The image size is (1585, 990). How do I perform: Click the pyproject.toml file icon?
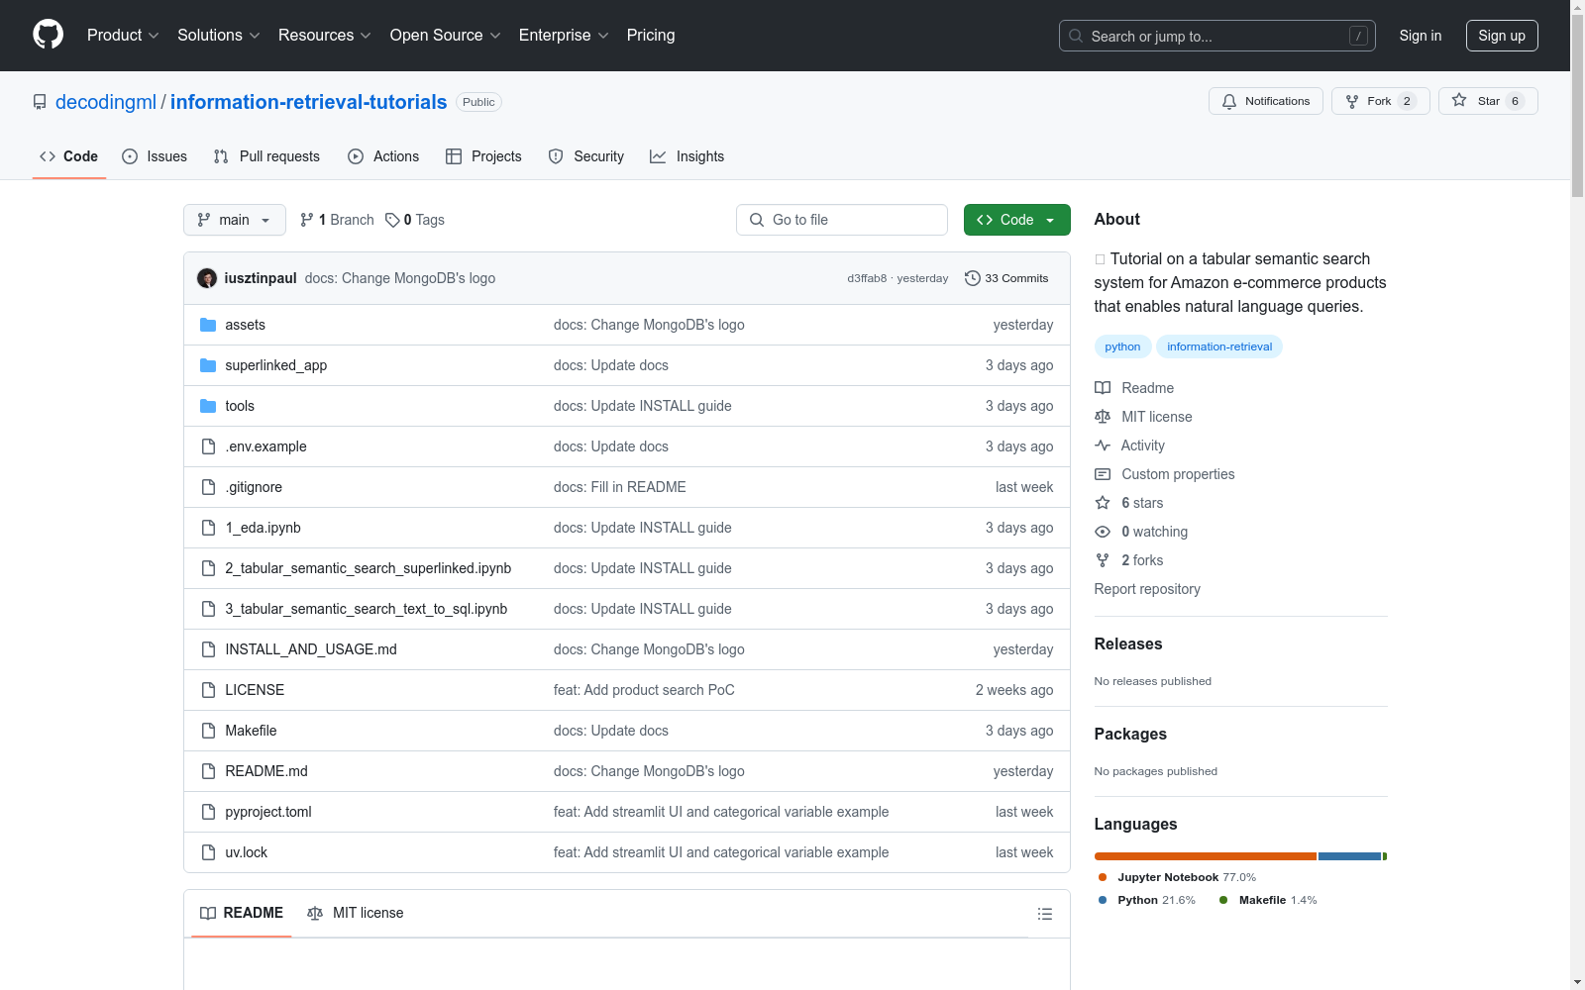pyautogui.click(x=208, y=812)
